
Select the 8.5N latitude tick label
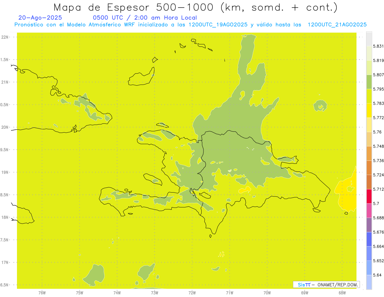(5, 195)
